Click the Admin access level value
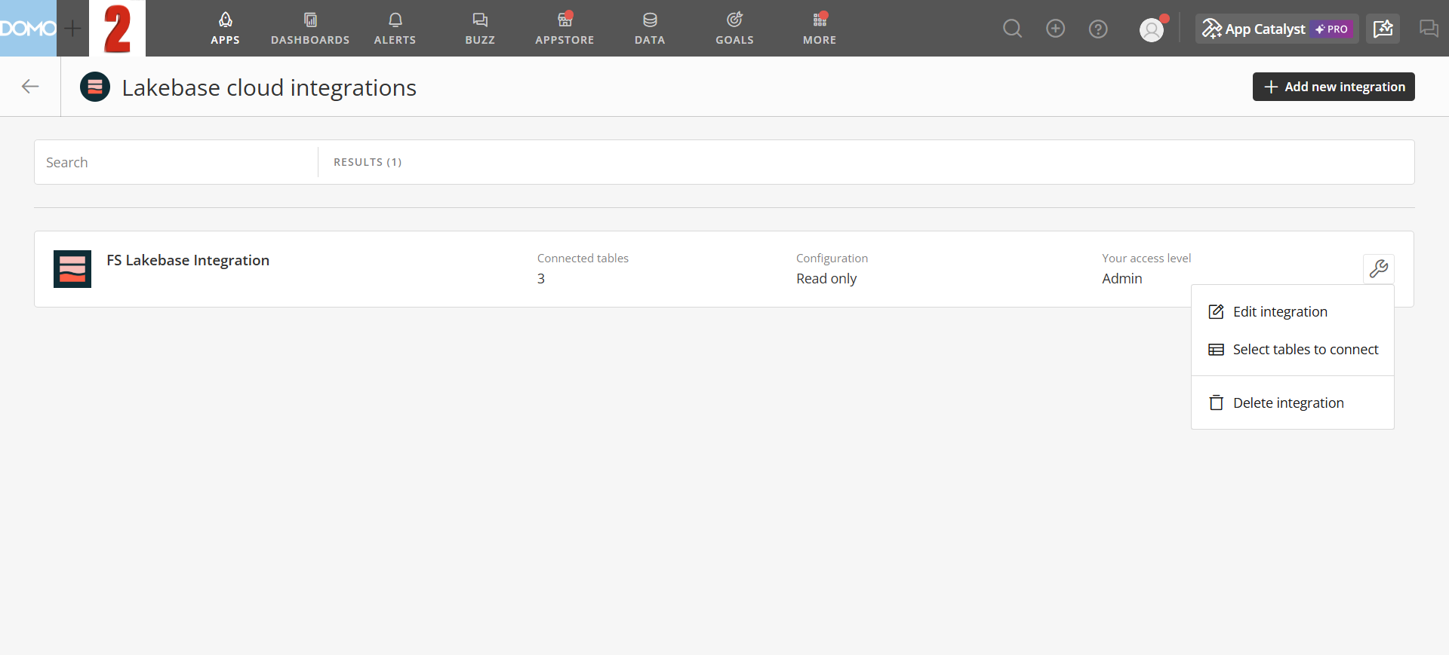 (1122, 279)
